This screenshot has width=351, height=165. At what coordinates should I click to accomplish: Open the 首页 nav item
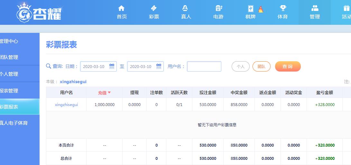(122, 16)
